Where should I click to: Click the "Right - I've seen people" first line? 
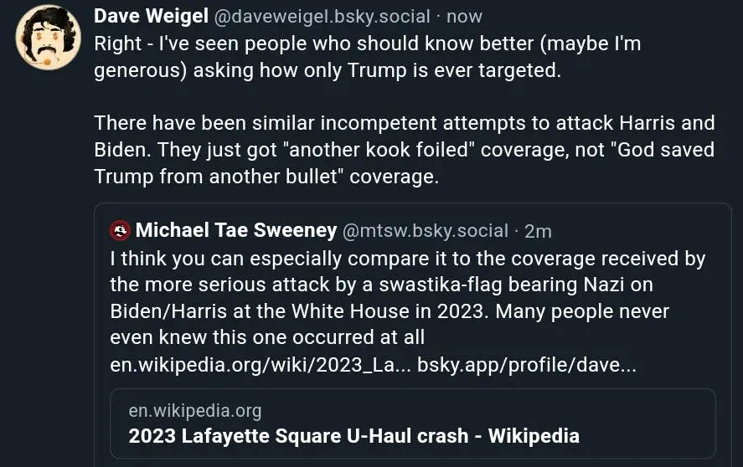[367, 43]
